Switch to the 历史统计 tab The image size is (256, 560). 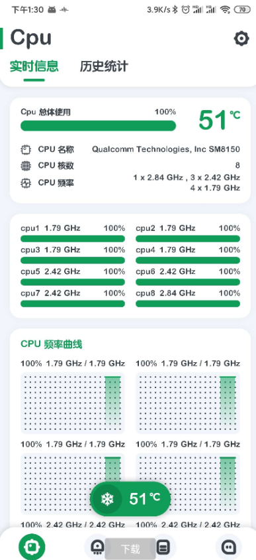click(104, 66)
